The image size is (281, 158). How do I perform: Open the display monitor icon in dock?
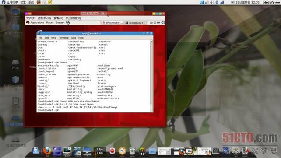(x=87, y=151)
